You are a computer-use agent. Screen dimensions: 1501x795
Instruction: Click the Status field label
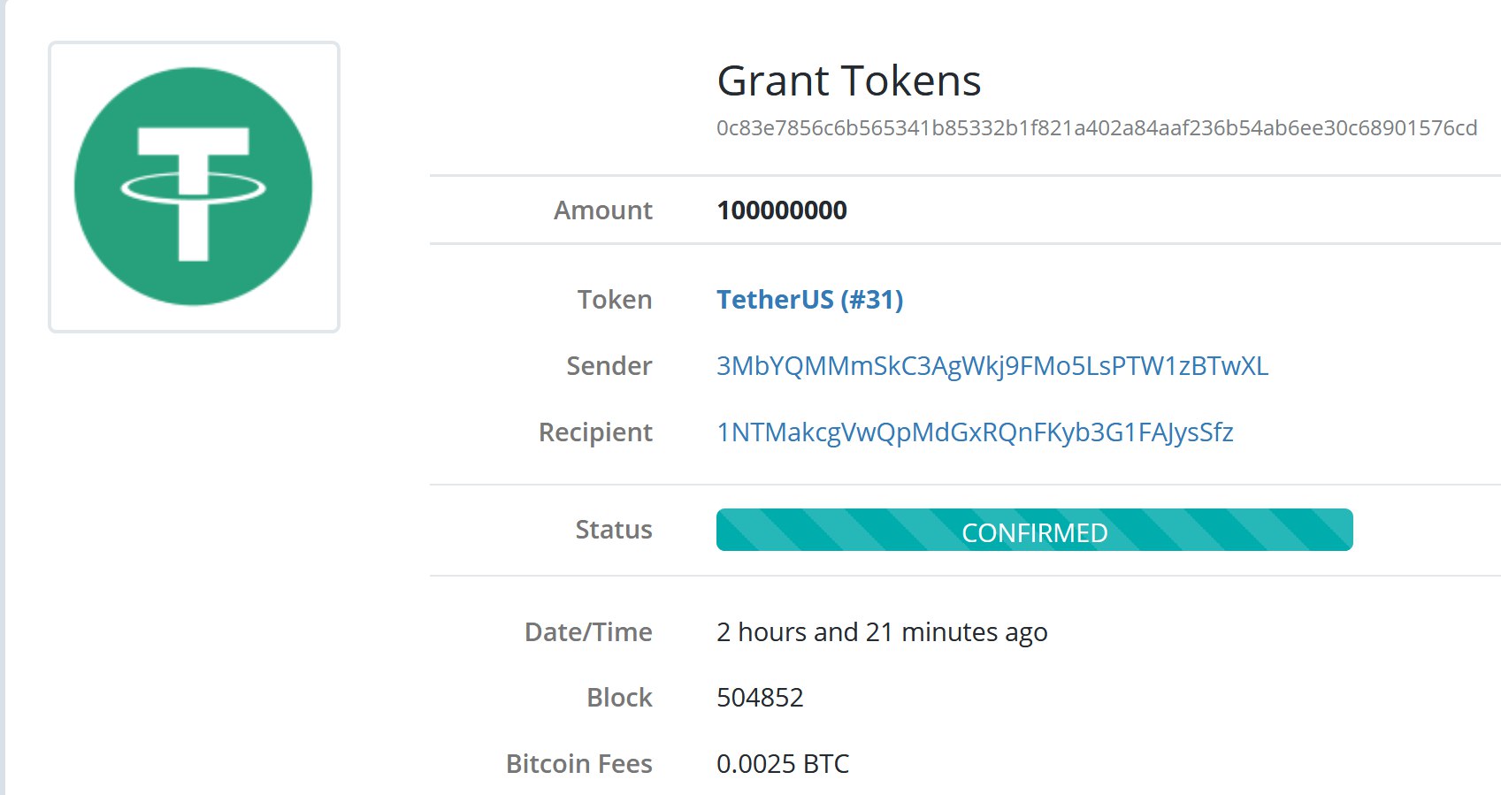tap(613, 530)
